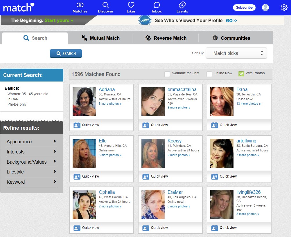
Task: Open Keeisy's profile photo thumbnail
Action: click(153, 153)
